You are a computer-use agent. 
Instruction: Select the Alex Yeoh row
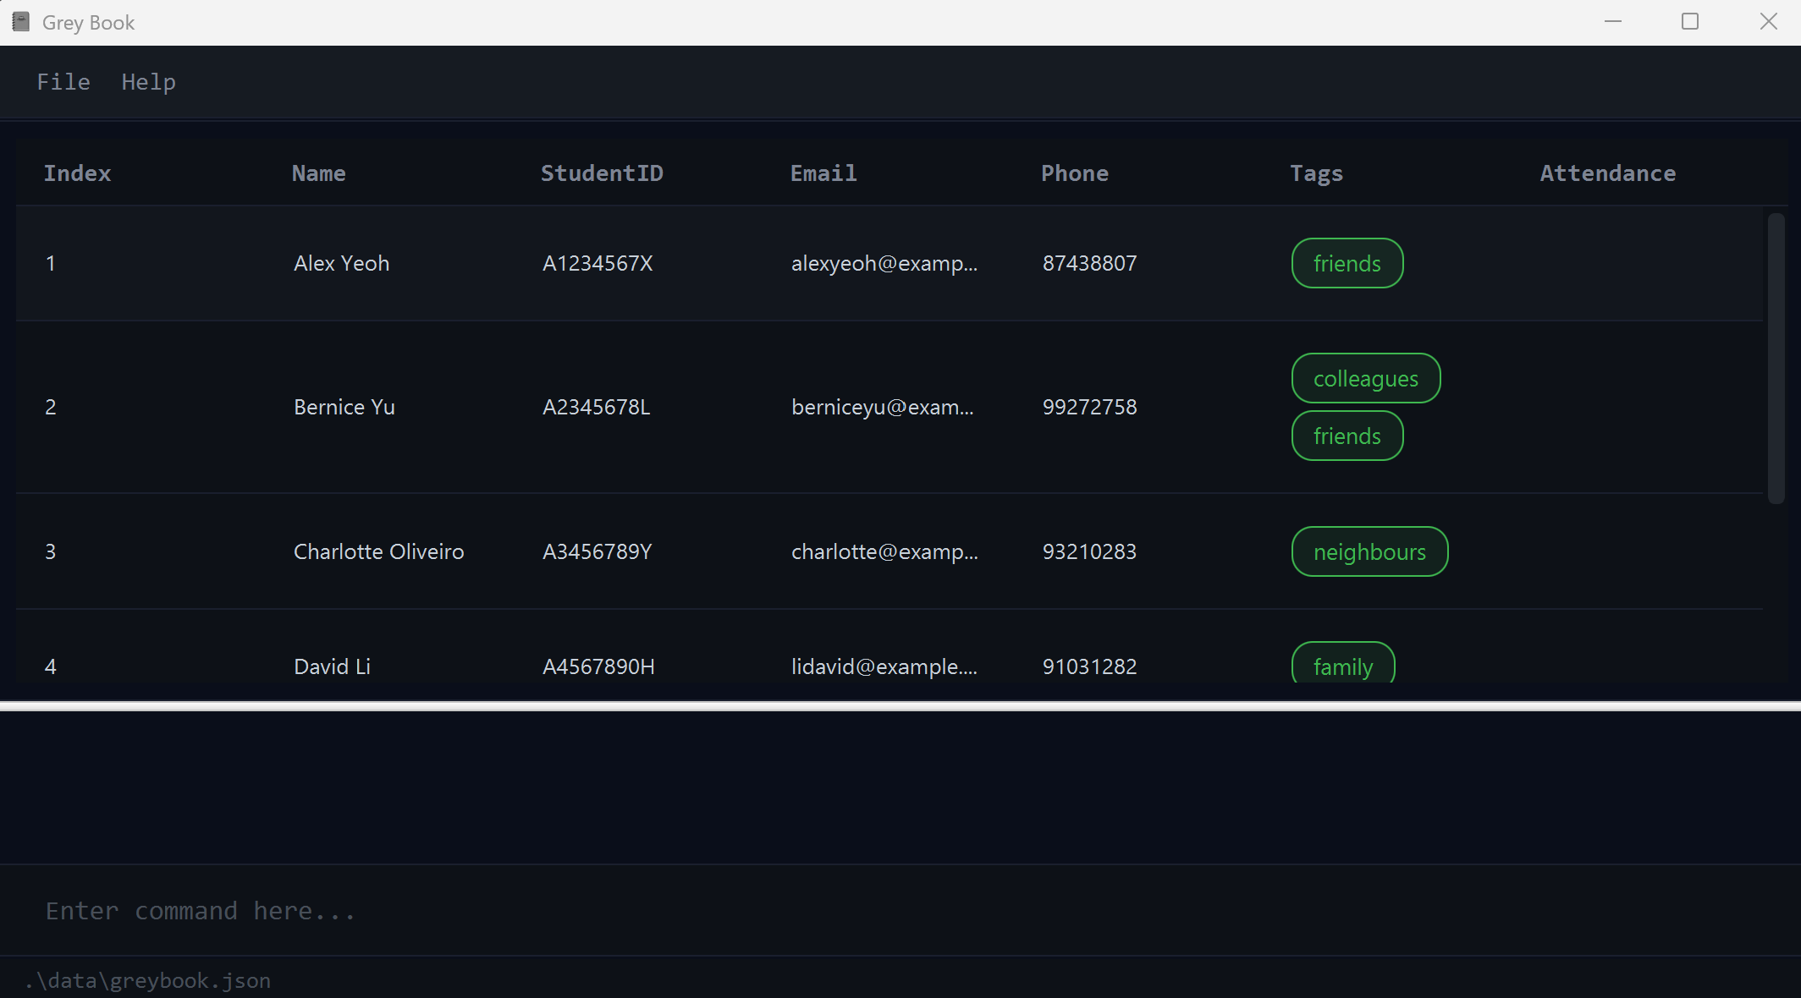[341, 264]
